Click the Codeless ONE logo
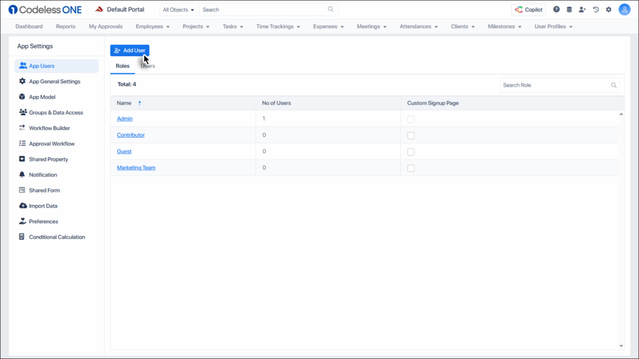Viewport: 639px width, 359px height. pos(45,9)
